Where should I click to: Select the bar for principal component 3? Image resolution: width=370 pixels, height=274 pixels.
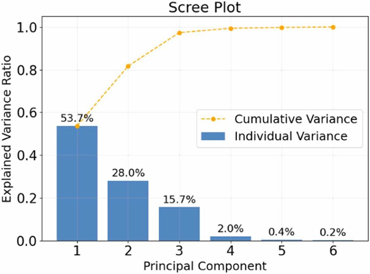click(179, 224)
